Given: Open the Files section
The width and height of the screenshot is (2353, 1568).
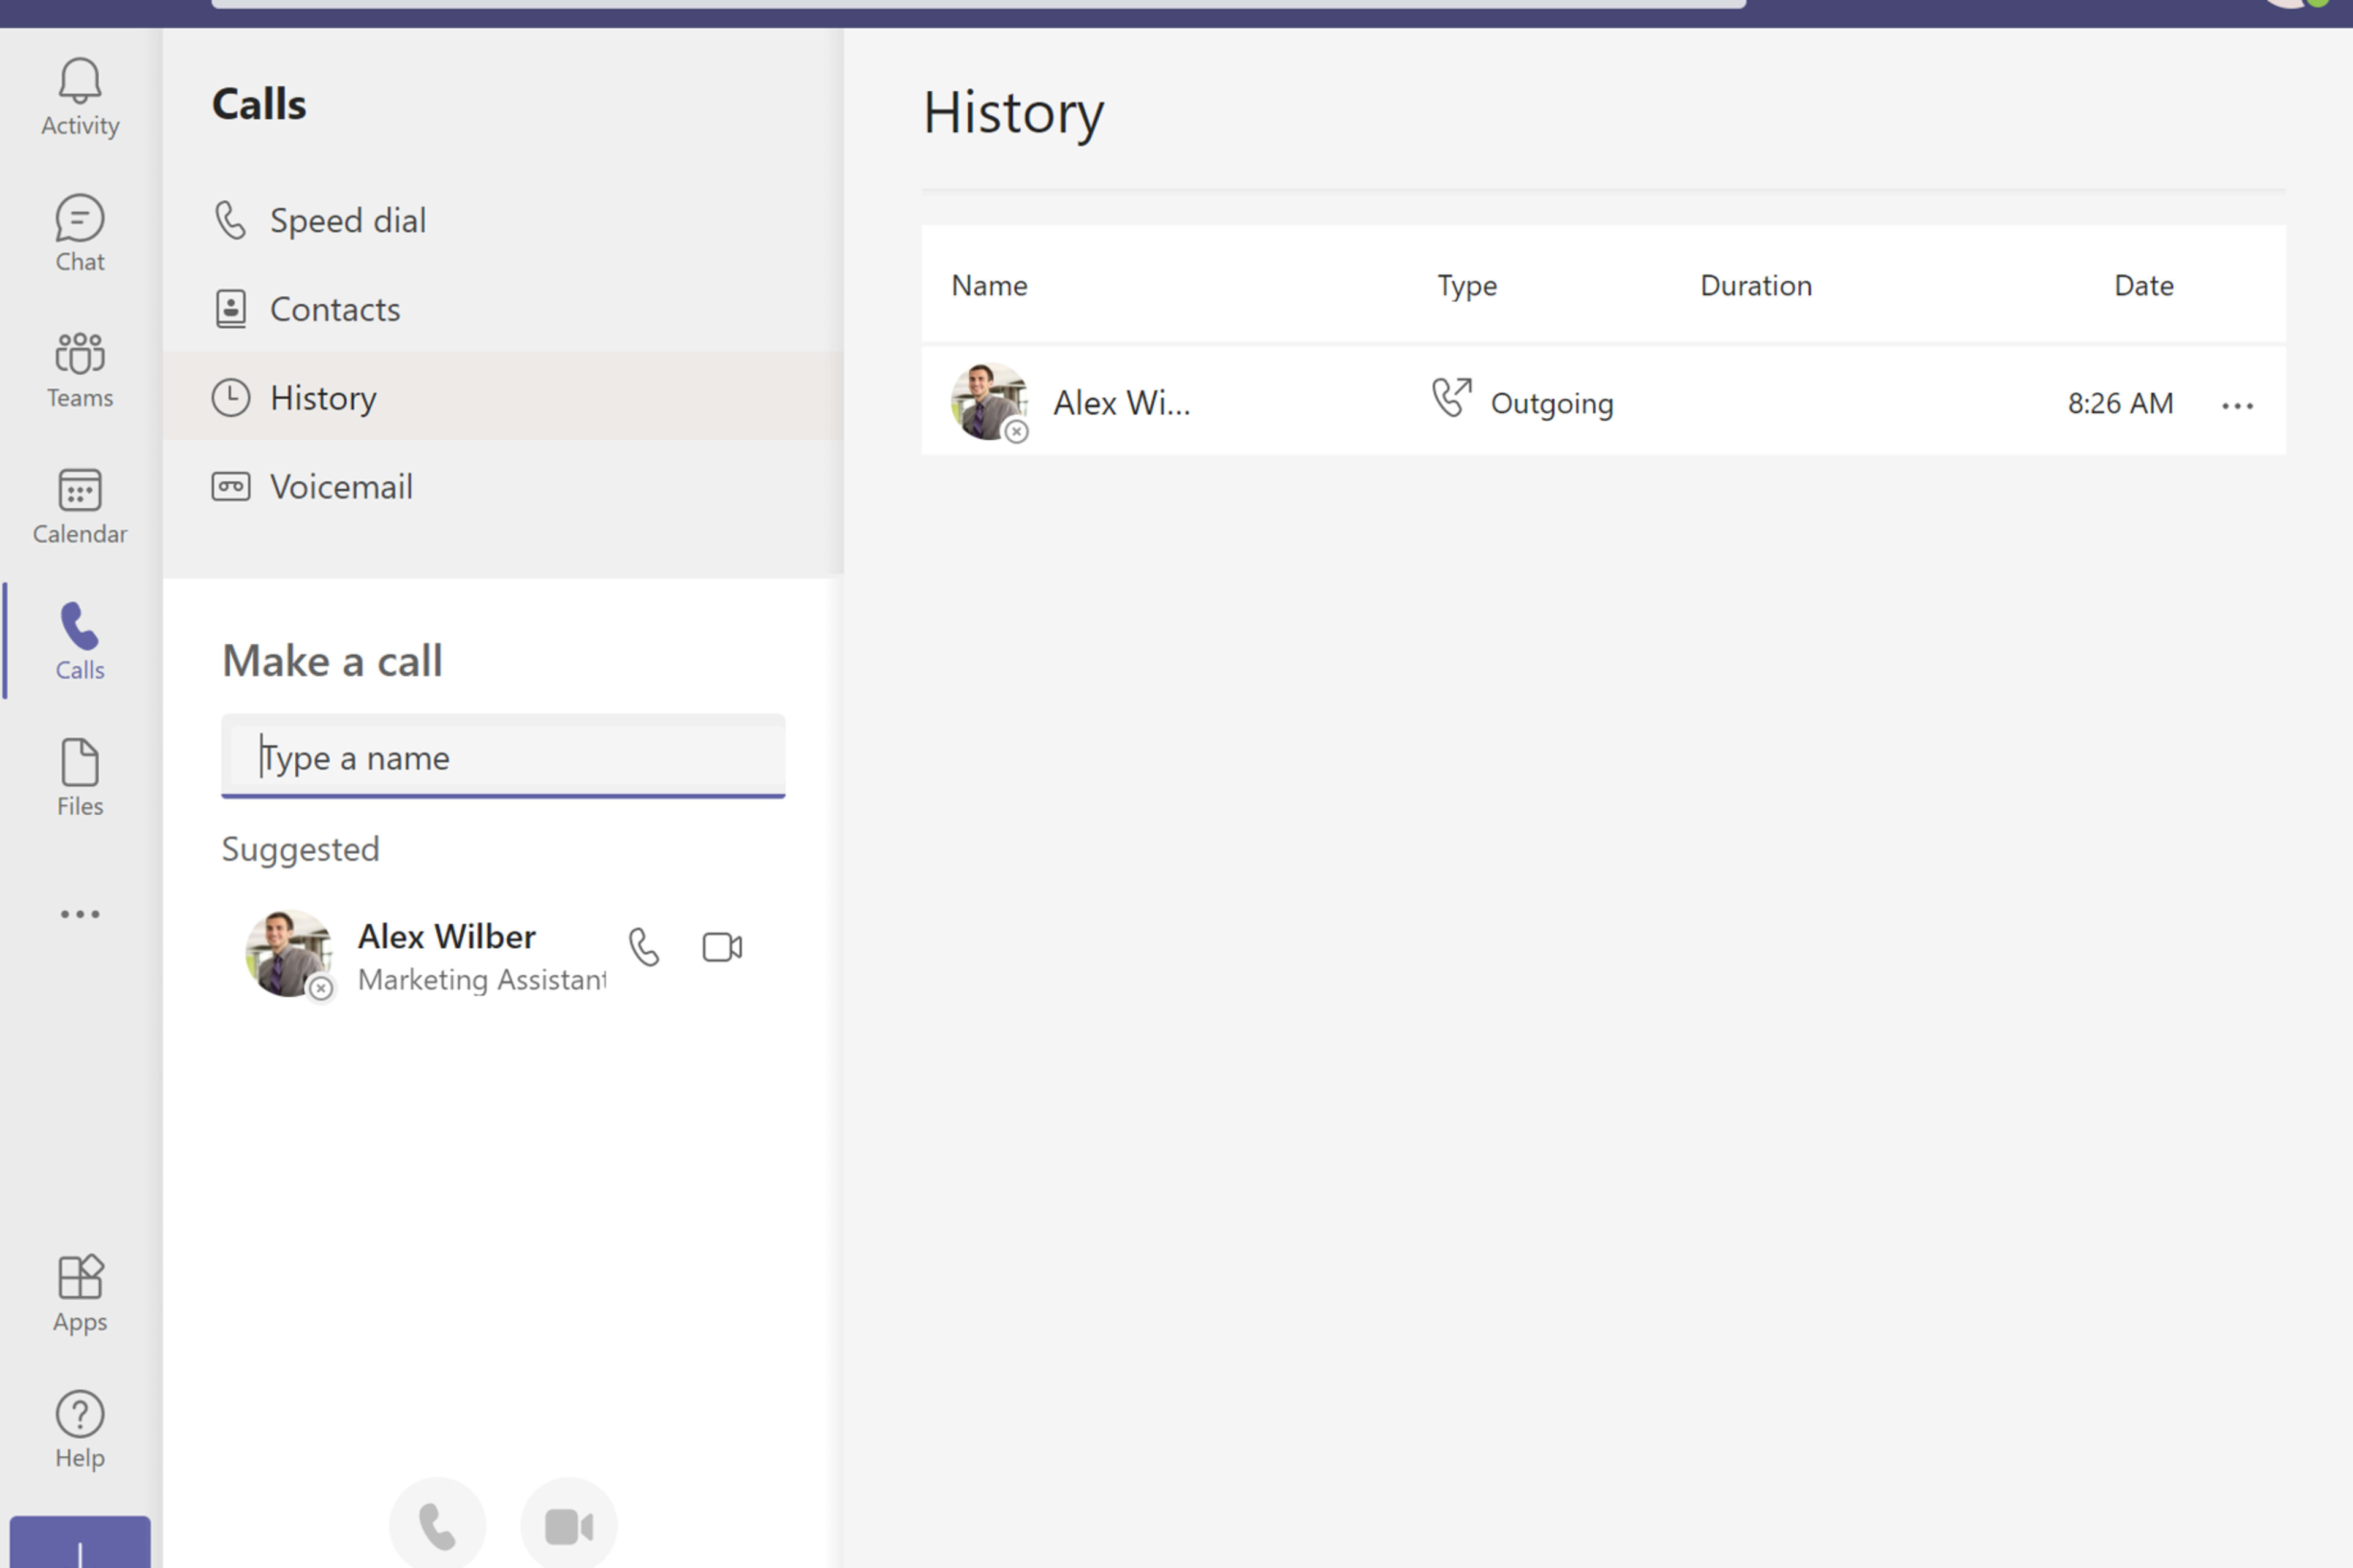Looking at the screenshot, I should pos(80,778).
